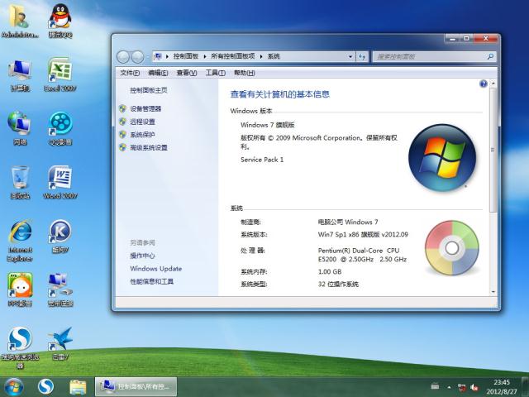Click the '电脑公司 Windows 7' manufacturer value
The width and height of the screenshot is (529, 397).
point(348,222)
